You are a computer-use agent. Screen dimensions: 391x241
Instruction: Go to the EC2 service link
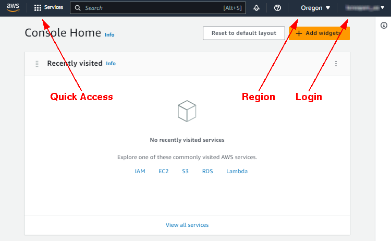(x=164, y=171)
